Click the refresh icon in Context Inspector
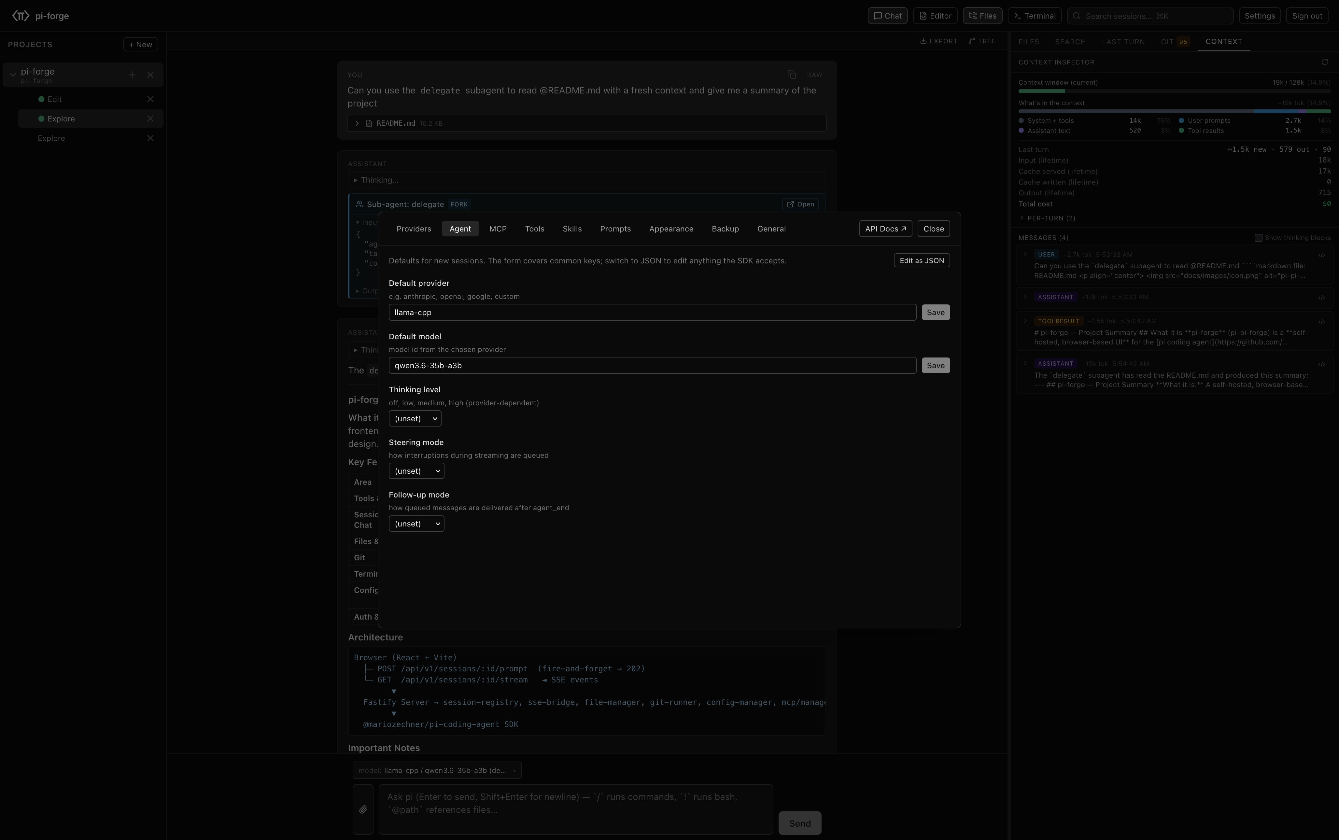Screen dimensions: 1339x840 [1325, 62]
